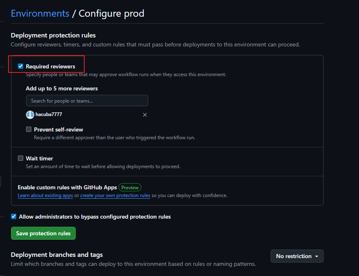Click the Configure prod title text
Viewport: 359px width, 276px height.
(x=112, y=13)
